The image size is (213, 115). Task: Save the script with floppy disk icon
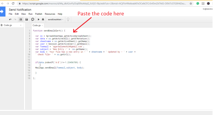27,20
